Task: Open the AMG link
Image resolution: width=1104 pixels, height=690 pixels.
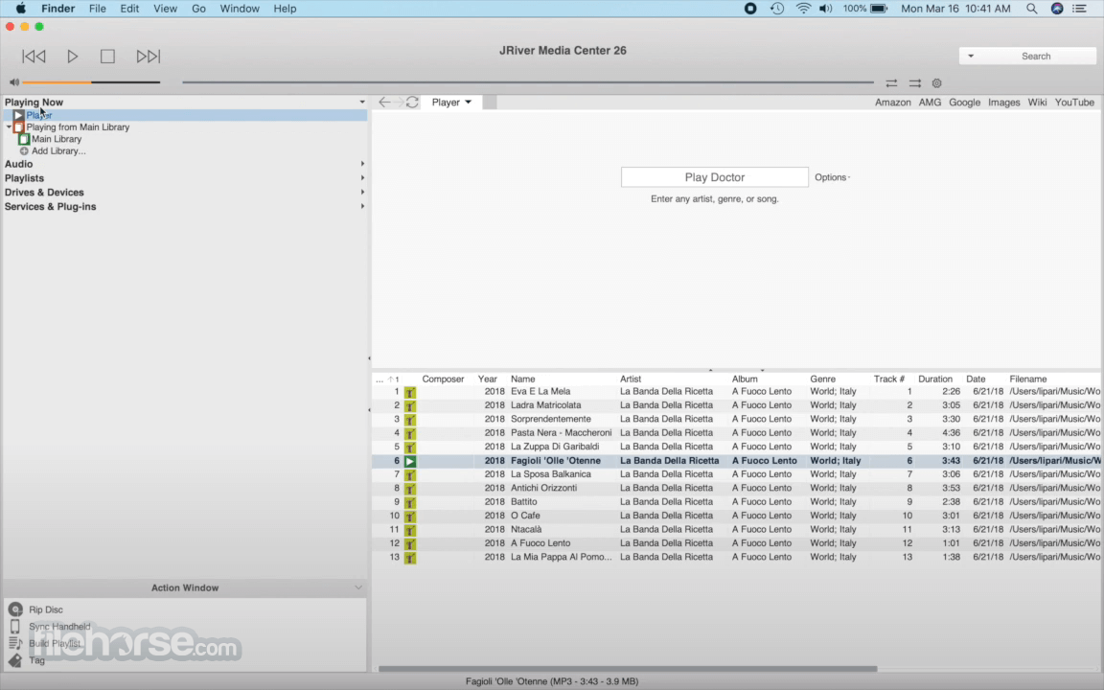Action: pos(930,103)
